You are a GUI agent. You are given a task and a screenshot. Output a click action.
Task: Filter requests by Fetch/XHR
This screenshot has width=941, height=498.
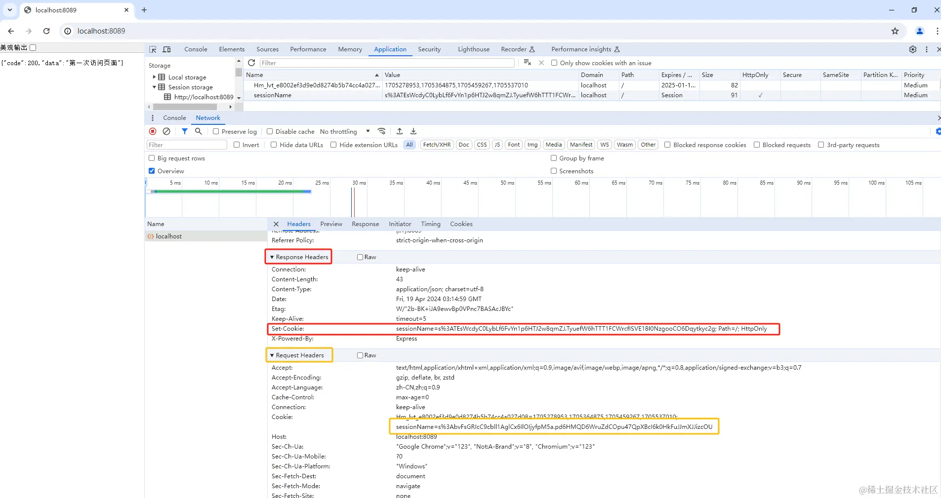pos(437,145)
